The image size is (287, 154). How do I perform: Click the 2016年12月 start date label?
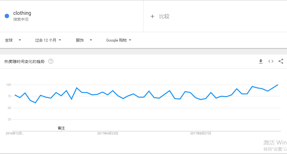tap(15, 133)
